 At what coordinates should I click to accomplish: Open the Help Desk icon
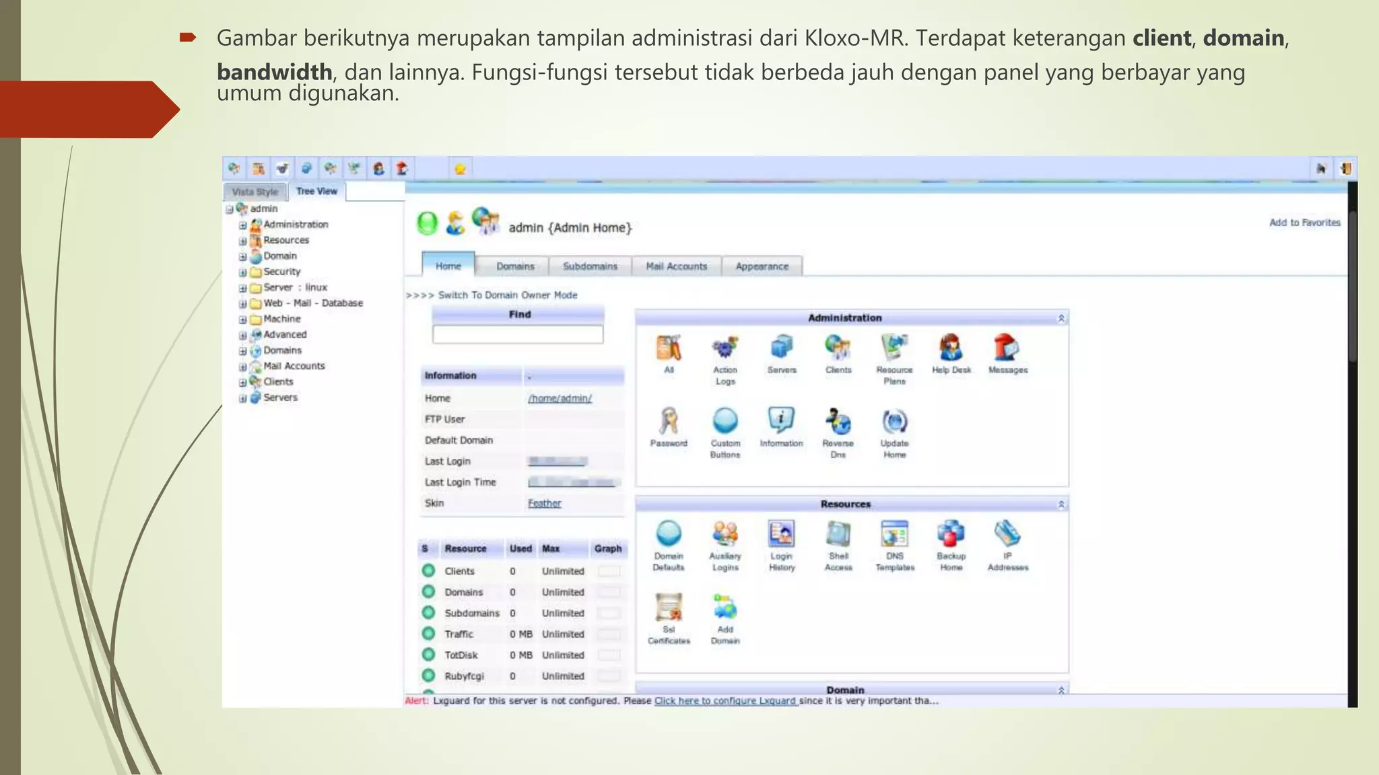click(951, 348)
